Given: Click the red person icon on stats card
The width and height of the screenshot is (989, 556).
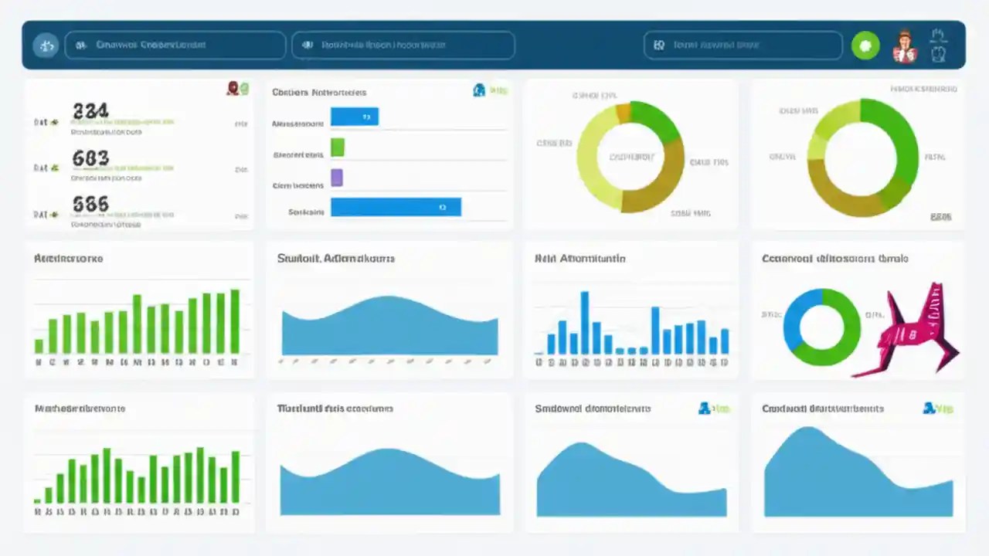Looking at the screenshot, I should 233,87.
